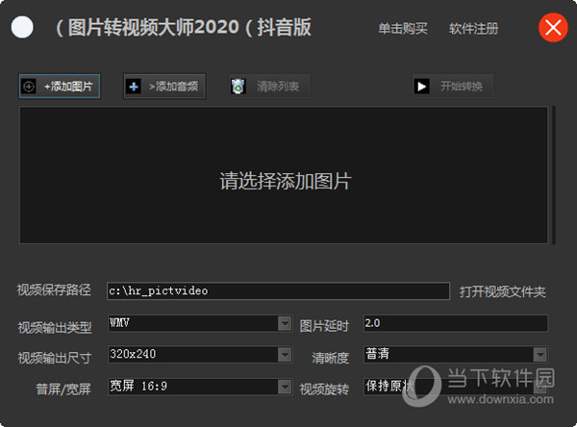Click 打开视频文件夹 to open output folder
The width and height of the screenshot is (577, 427).
(x=502, y=292)
